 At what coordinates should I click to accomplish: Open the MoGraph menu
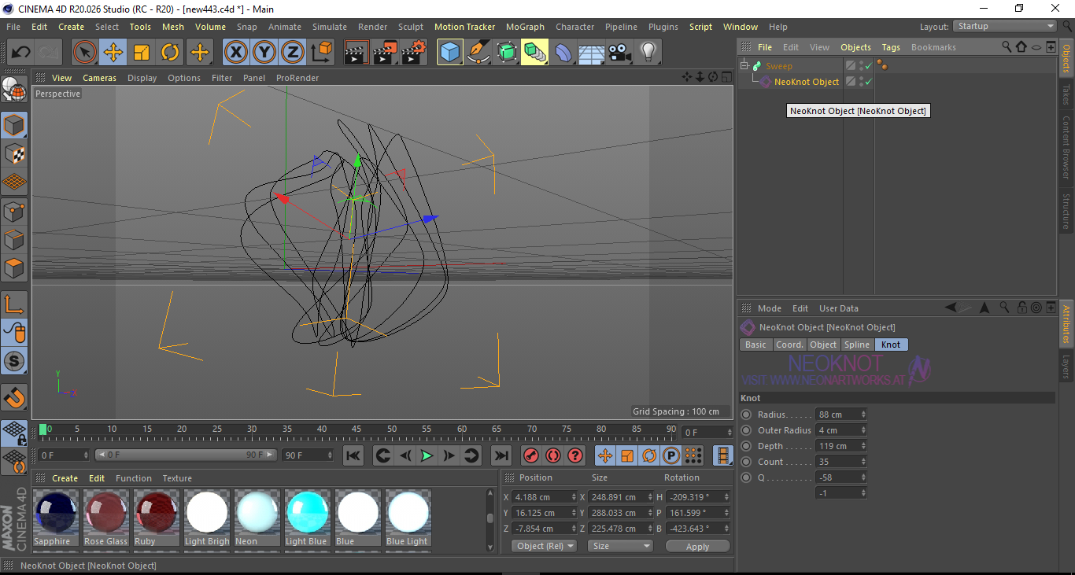point(525,27)
